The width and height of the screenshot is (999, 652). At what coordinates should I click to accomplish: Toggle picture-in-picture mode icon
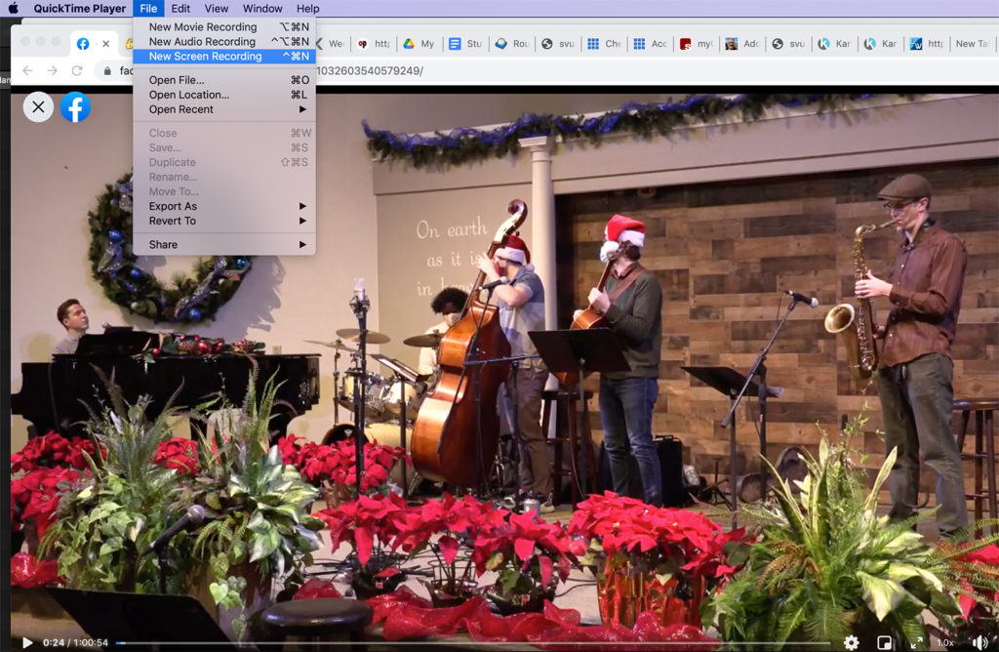[x=884, y=642]
